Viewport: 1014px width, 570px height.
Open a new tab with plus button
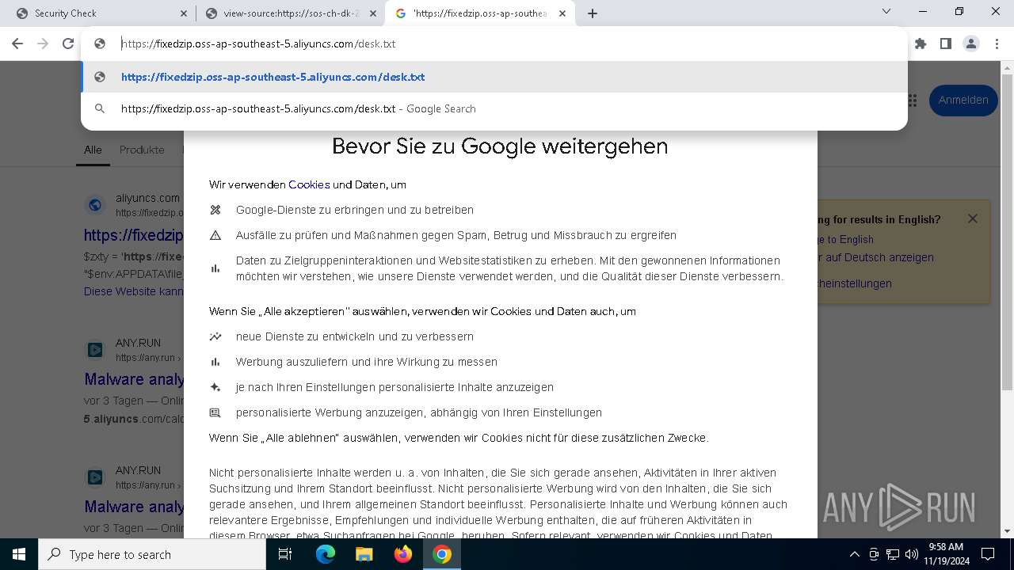tap(593, 13)
